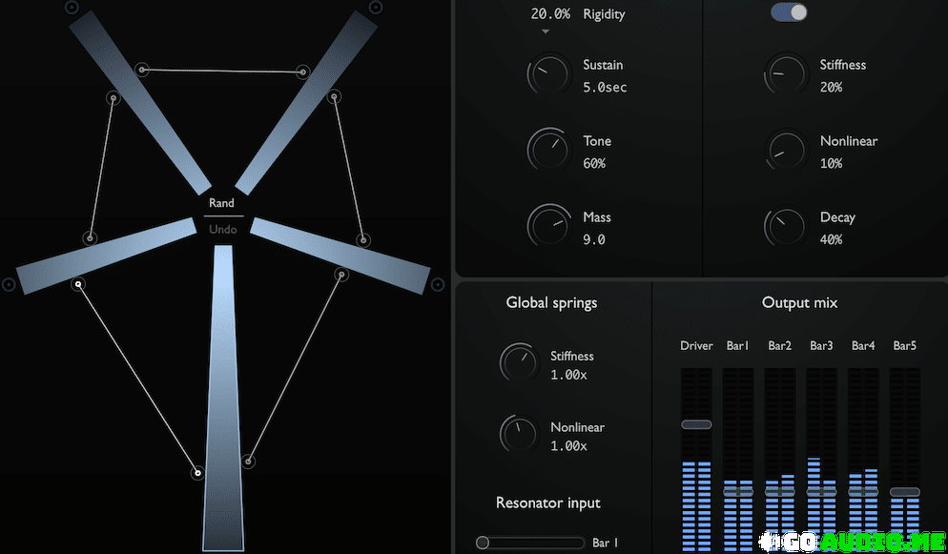
Task: Click the Decay knob
Action: point(786,226)
